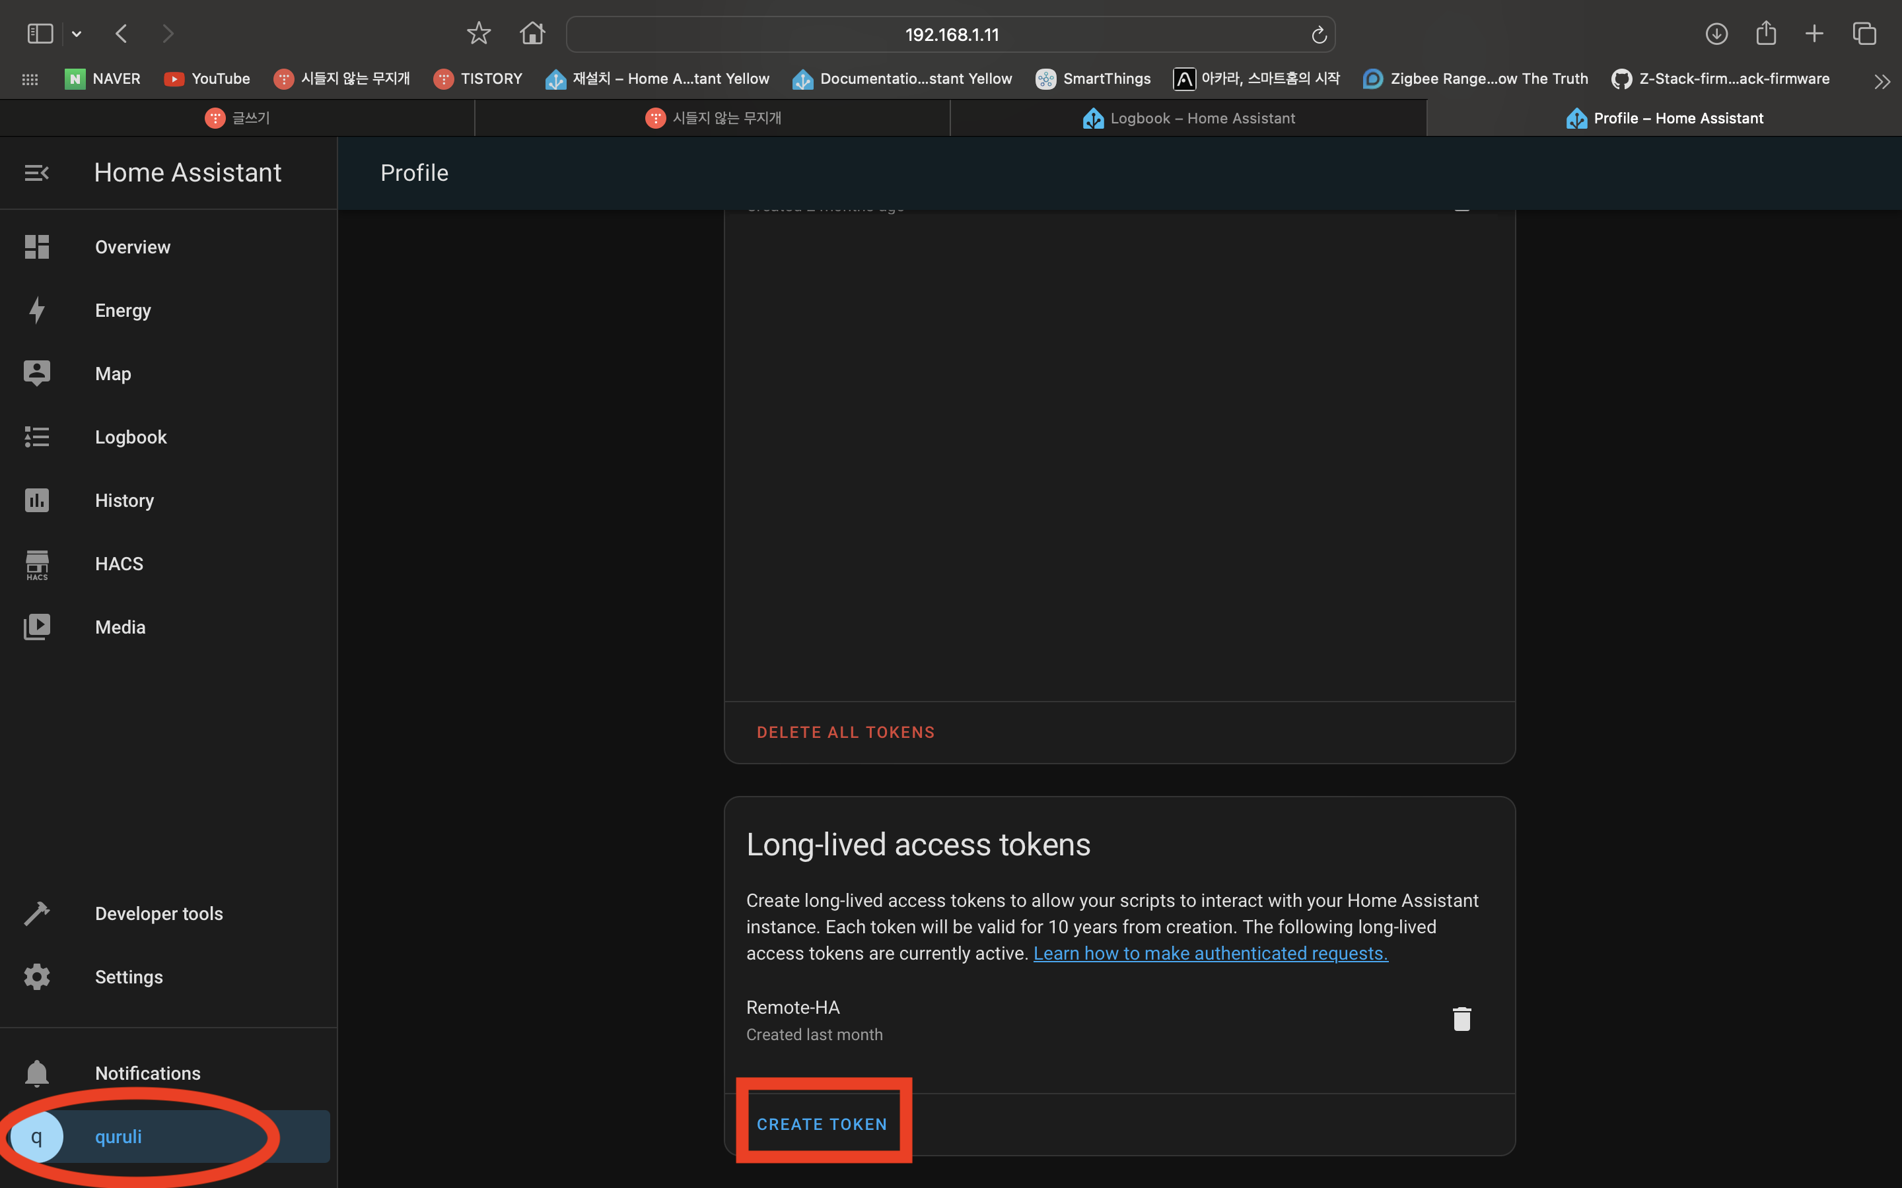The image size is (1902, 1188).
Task: Open the 시들지 않는 무지개 bookmark
Action: pyautogui.click(x=342, y=79)
